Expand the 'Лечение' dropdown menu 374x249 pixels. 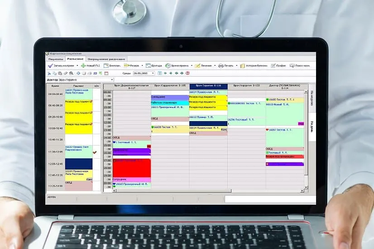215,66
